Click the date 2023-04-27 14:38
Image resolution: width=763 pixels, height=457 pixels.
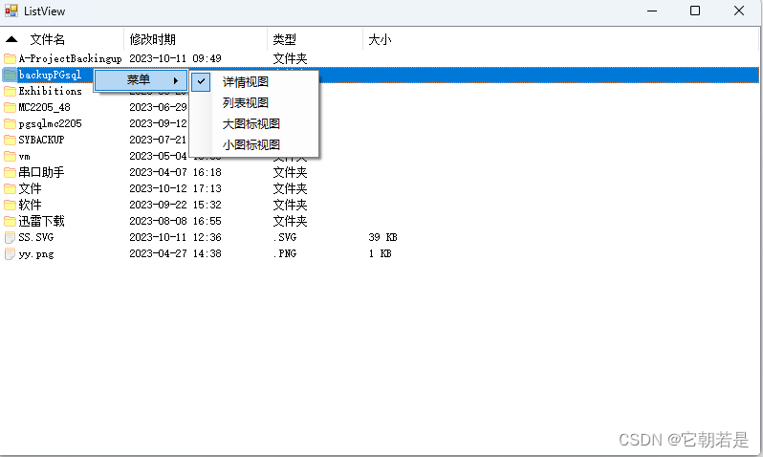pyautogui.click(x=175, y=253)
